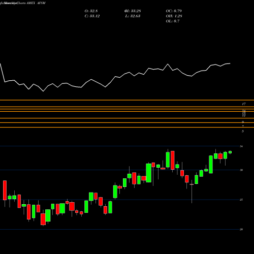Click the OH: 1.28 readout
Viewport: 254px width, 254px height.
[174, 16]
